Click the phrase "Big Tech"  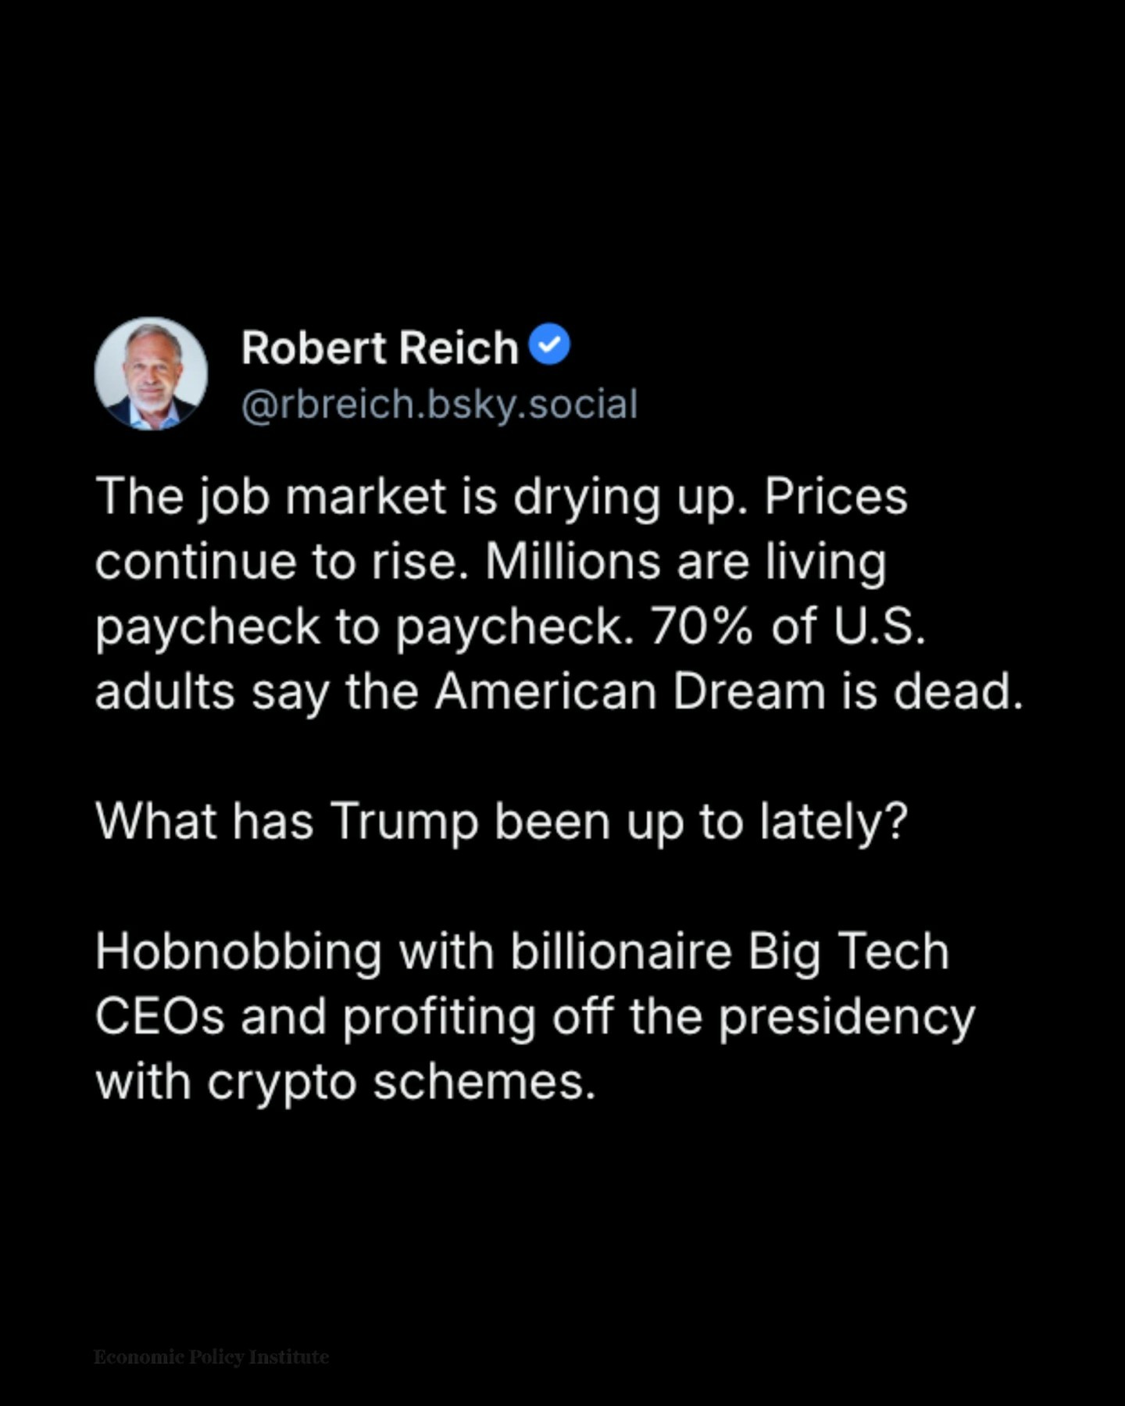coord(848,952)
